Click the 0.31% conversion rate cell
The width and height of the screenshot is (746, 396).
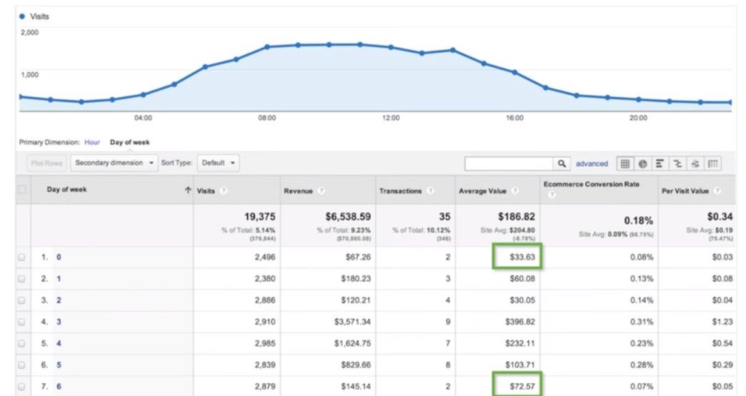pos(641,322)
